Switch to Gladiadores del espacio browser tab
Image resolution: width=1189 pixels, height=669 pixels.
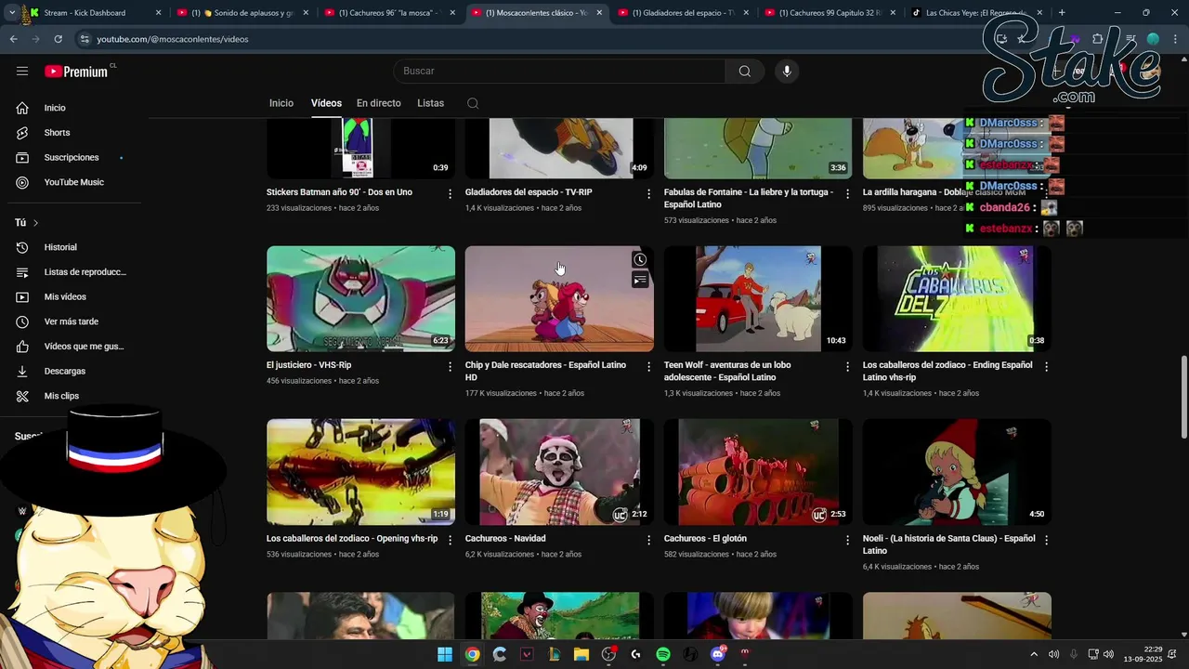point(685,13)
